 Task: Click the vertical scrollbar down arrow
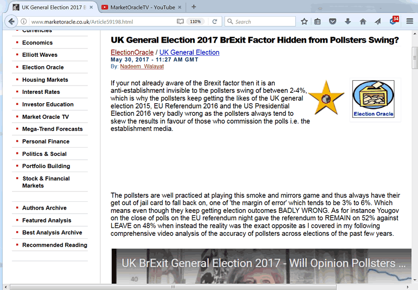[414, 280]
